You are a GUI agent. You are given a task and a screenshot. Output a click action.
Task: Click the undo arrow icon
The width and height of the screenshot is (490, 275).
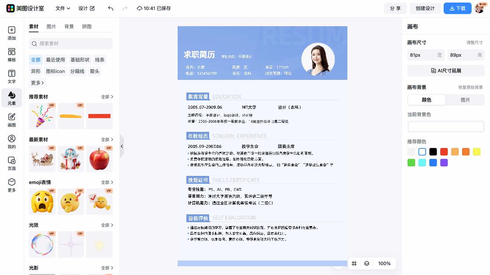[x=111, y=8]
